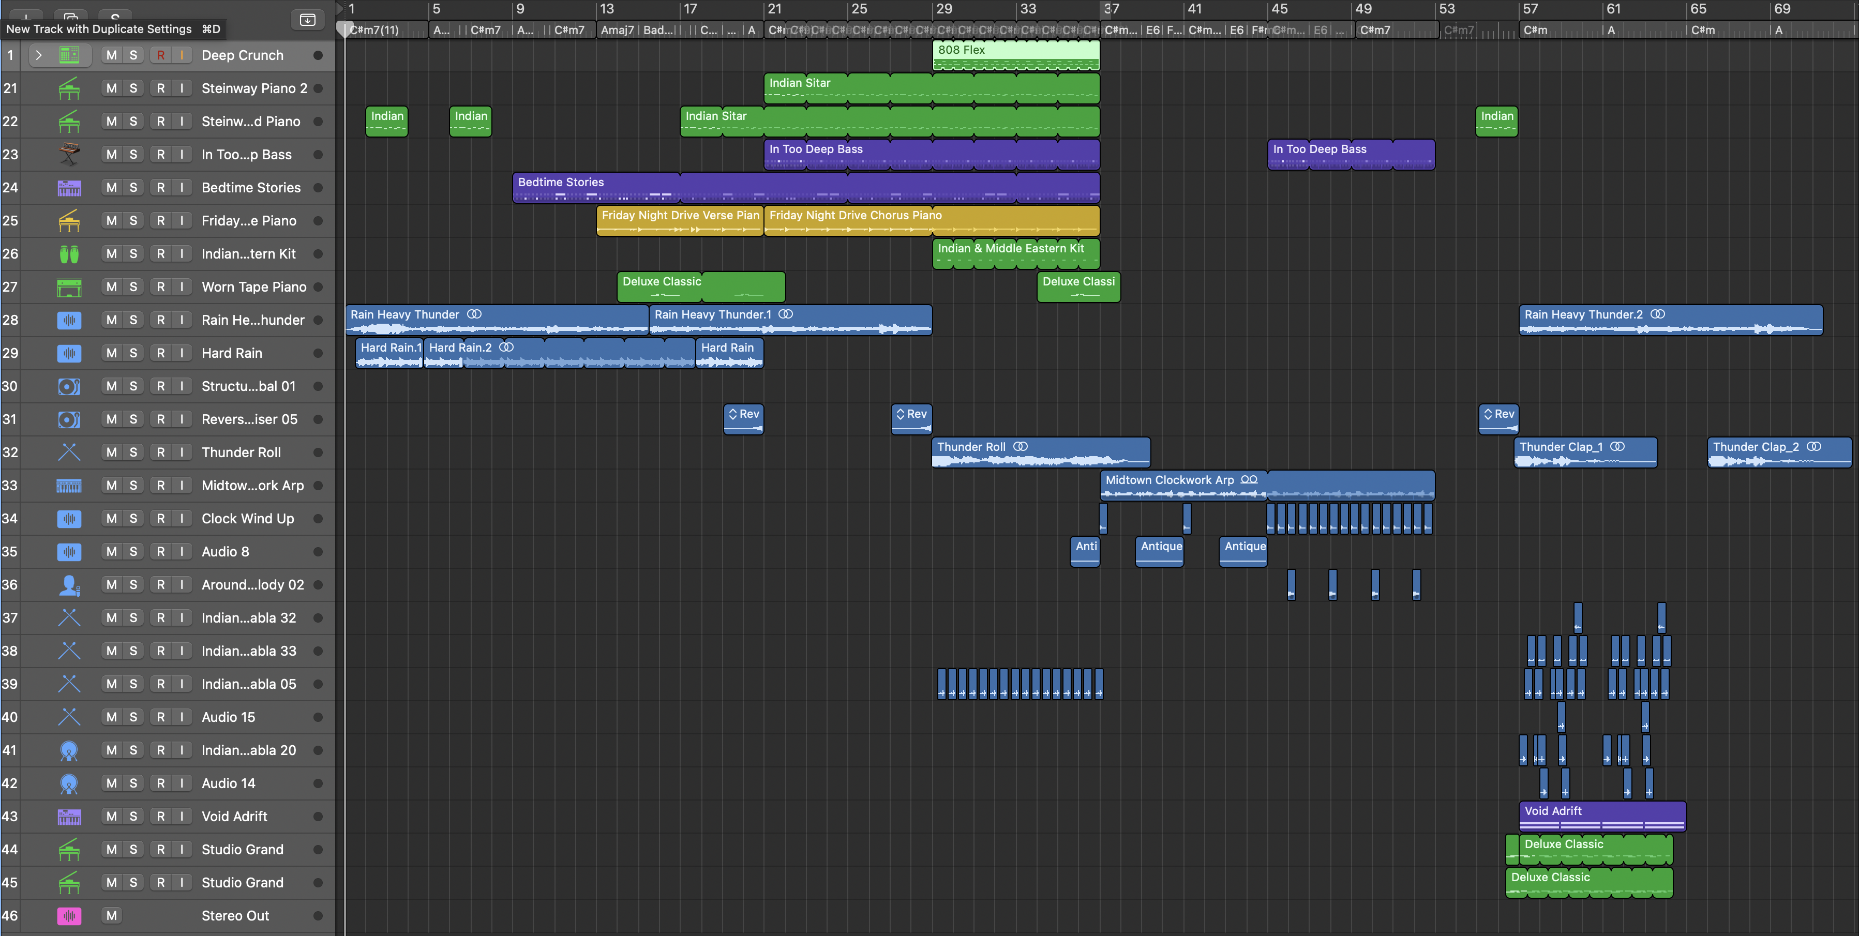The width and height of the screenshot is (1859, 936).
Task: Click the Indian Middle Eastern Kit conga icon
Action: [69, 254]
